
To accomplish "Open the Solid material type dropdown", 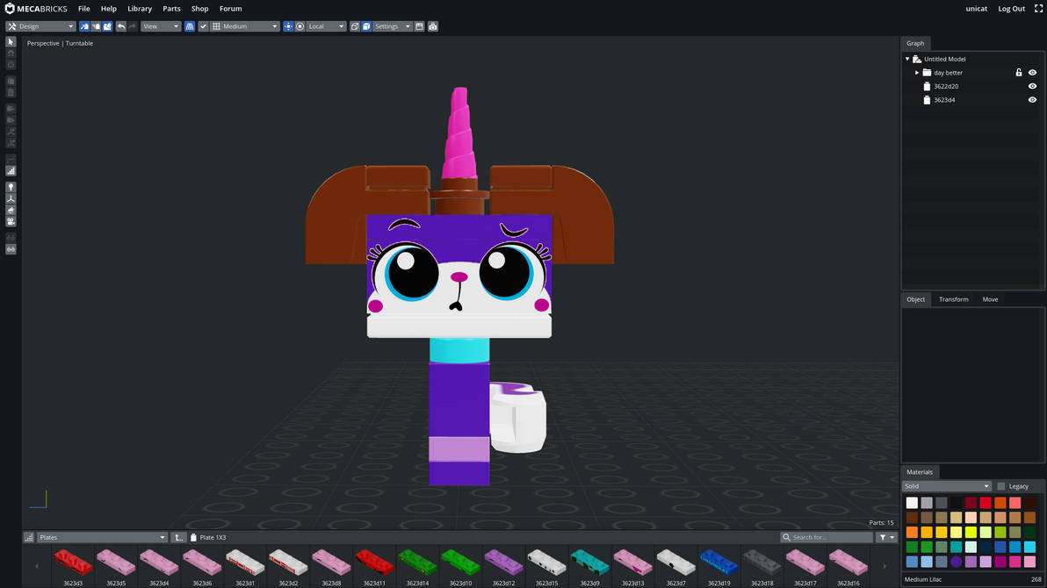I will pos(946,486).
